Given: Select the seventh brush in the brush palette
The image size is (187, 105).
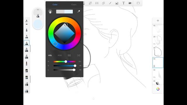Looking at the screenshot, I should [27, 71].
